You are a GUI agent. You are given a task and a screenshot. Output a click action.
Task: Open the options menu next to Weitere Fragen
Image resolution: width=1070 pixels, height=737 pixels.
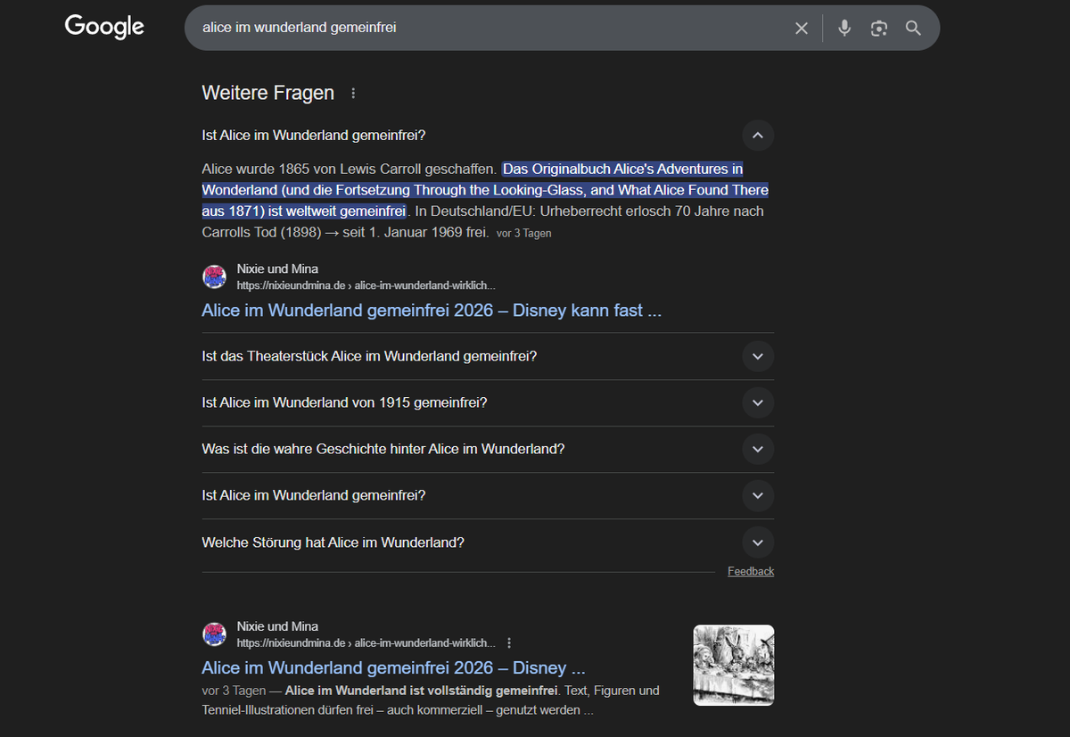tap(353, 93)
